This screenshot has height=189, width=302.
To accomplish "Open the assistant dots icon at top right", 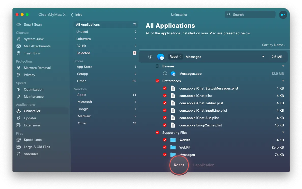I will click(x=283, y=15).
